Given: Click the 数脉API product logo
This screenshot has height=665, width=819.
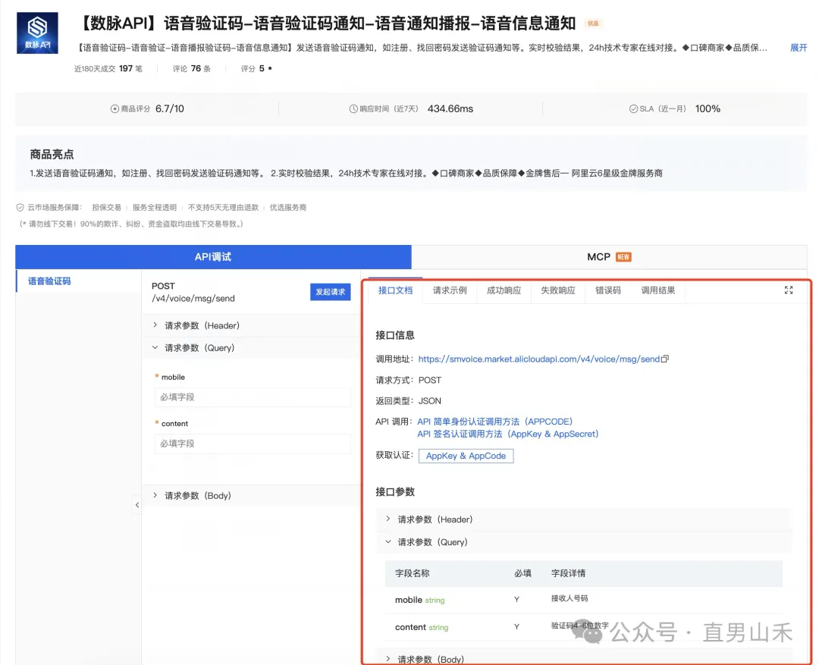Looking at the screenshot, I should [38, 33].
